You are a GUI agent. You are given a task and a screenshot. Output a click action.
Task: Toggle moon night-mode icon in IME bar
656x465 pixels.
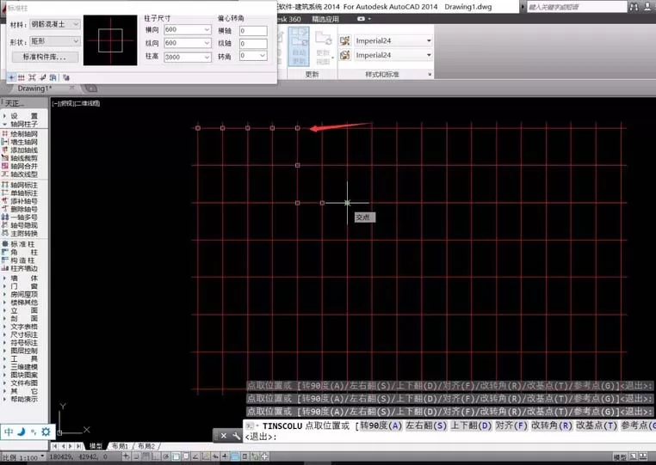[22, 431]
